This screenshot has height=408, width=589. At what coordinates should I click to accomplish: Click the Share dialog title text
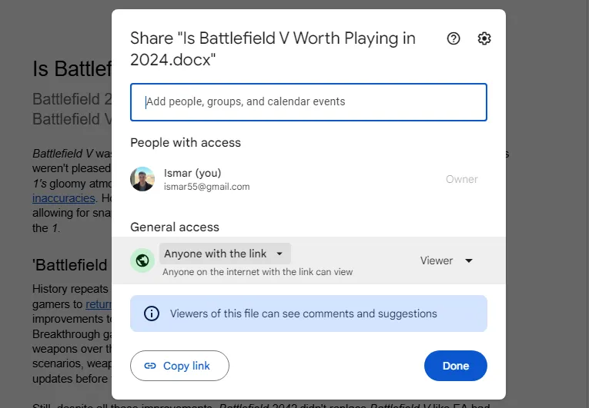273,49
